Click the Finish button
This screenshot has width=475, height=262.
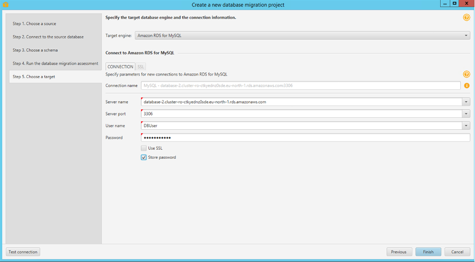[429, 252]
